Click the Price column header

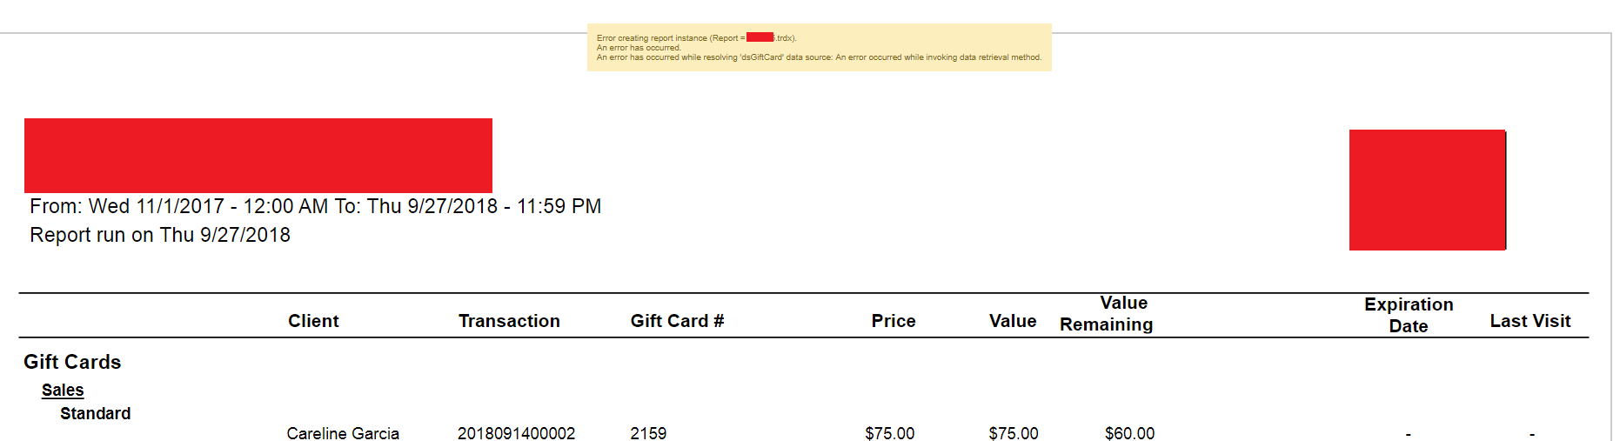(x=893, y=321)
